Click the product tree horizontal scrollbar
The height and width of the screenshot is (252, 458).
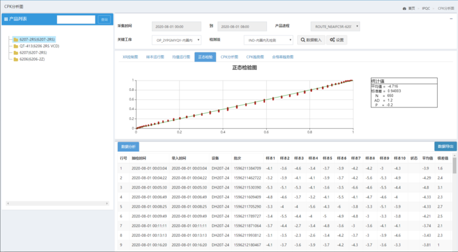(x=58, y=203)
